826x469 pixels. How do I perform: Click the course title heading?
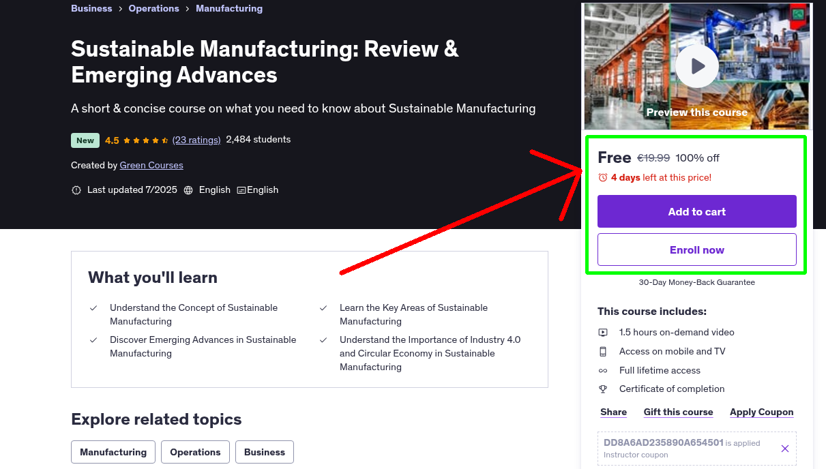tap(265, 61)
